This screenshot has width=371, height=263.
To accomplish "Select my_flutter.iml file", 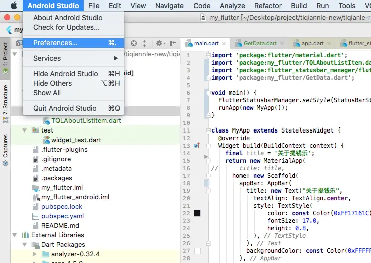I will click(x=62, y=187).
